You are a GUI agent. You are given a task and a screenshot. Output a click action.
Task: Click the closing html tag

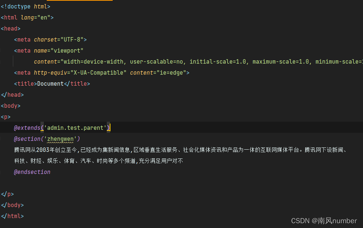[12, 216]
